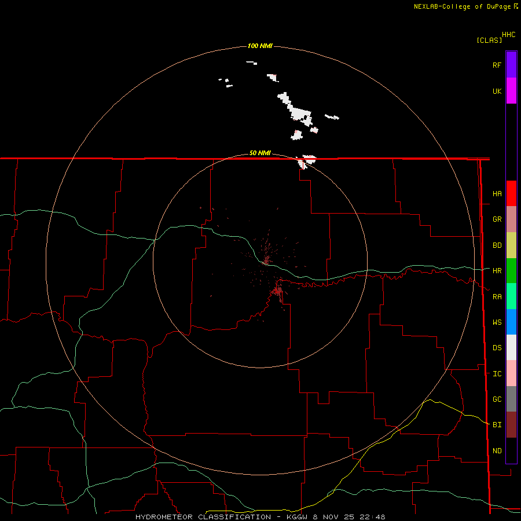Click the 'DS' legend label

click(x=497, y=348)
